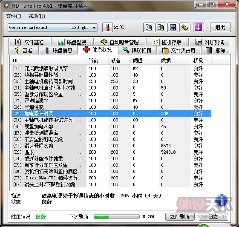Switch to the 磁盘监视 tab
This screenshot has width=239, height=227.
tap(72, 42)
